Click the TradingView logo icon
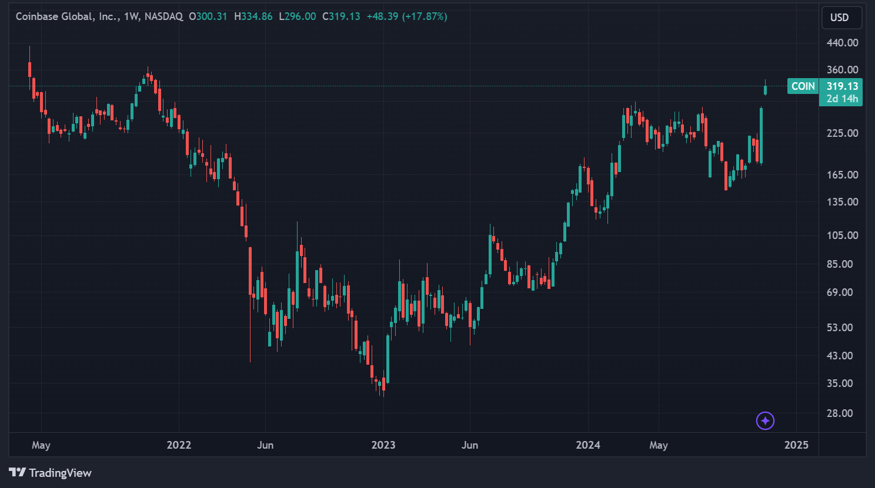The image size is (875, 488). [x=17, y=472]
